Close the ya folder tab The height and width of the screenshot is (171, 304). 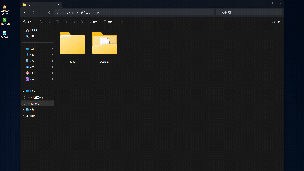59,5
